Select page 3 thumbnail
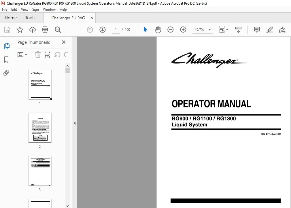This screenshot has height=208, width=291. (40, 171)
